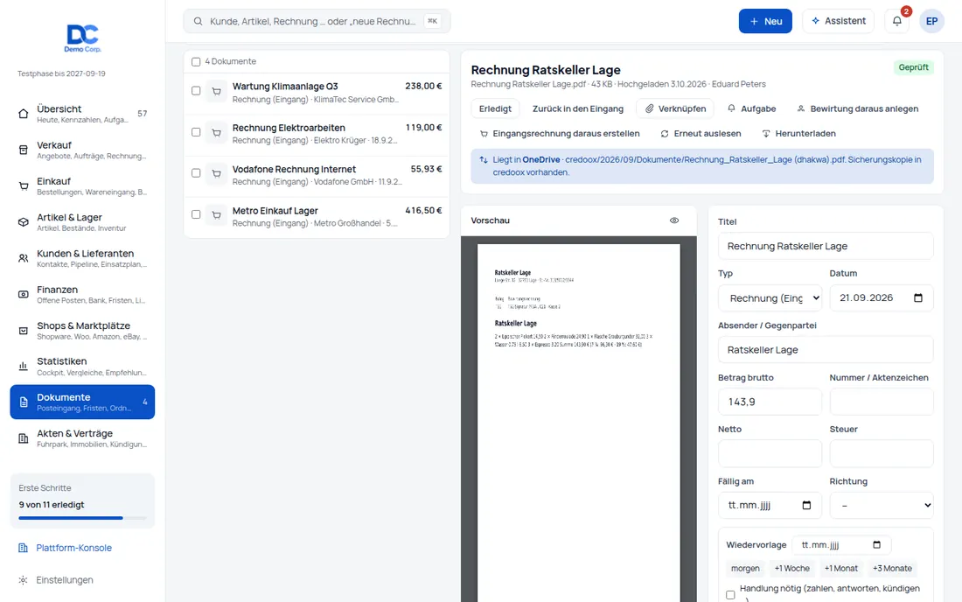Enable the Handlung nötig checkbox
The height and width of the screenshot is (602, 962).
click(x=730, y=595)
